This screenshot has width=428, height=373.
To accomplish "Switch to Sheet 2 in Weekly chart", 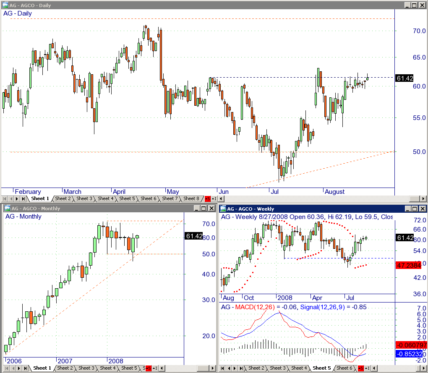I will [x=256, y=368].
